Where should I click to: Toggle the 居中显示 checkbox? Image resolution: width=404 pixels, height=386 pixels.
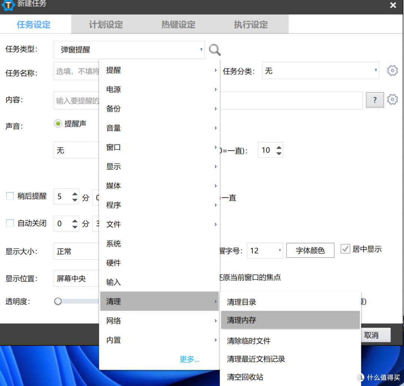[x=345, y=249]
